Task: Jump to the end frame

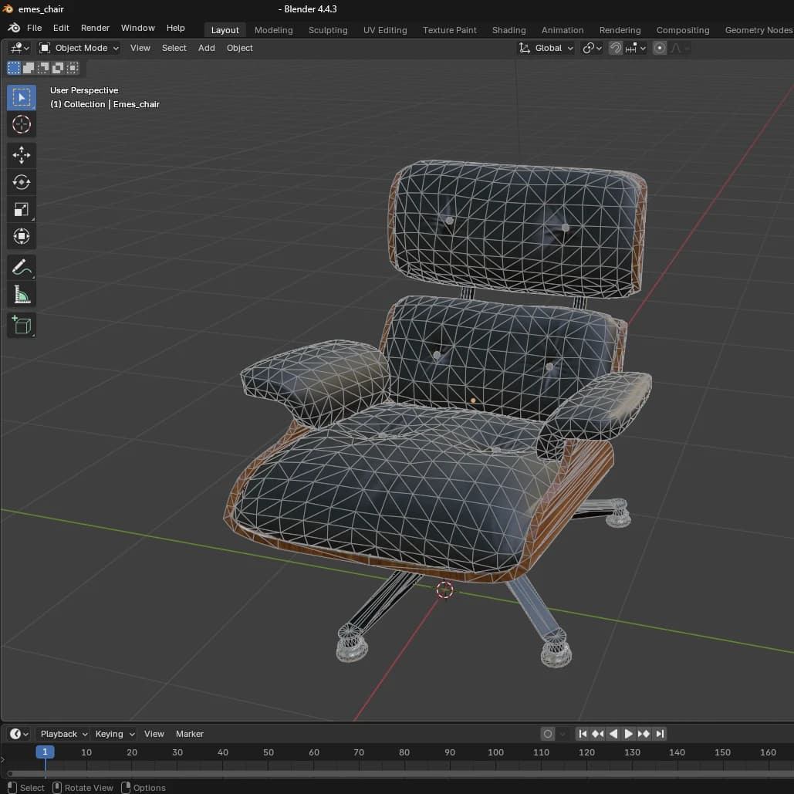Action: pos(660,734)
